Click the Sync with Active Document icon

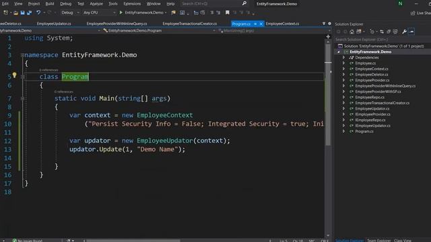pos(382,32)
